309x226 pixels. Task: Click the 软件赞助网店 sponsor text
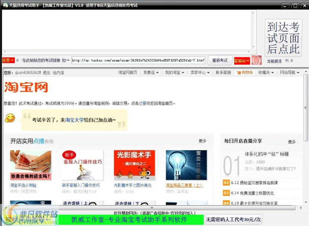(155, 212)
